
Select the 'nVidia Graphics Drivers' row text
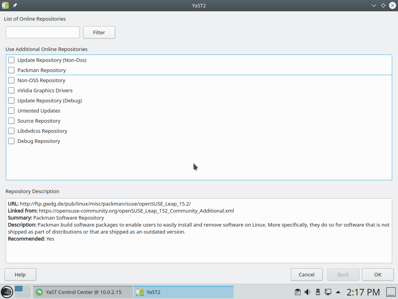[45, 90]
